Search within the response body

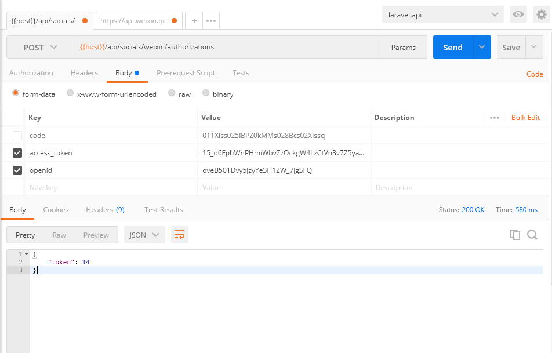pyautogui.click(x=532, y=235)
